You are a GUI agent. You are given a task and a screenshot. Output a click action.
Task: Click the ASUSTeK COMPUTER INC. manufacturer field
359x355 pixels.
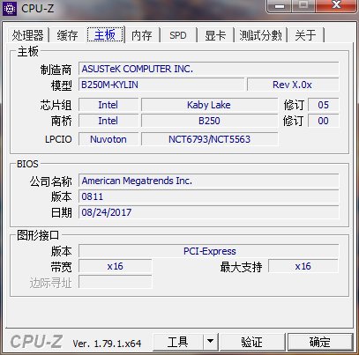tap(209, 69)
